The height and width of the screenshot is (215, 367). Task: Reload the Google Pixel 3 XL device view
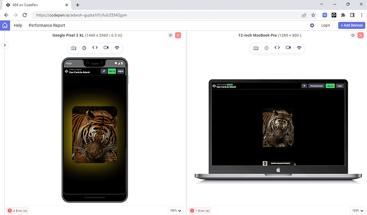(170, 35)
